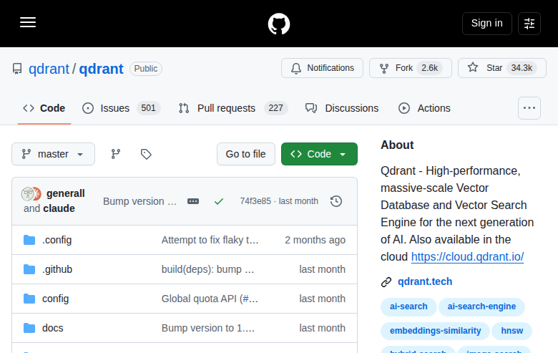Image resolution: width=558 pixels, height=353 pixels.
Task: Open the qdrant owner link
Action: point(49,69)
